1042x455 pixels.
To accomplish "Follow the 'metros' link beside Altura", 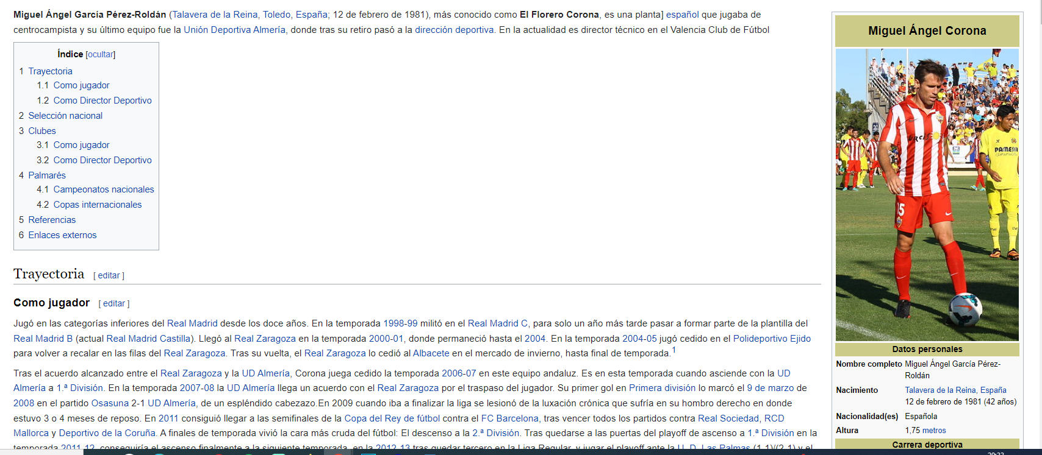I will click(x=934, y=431).
